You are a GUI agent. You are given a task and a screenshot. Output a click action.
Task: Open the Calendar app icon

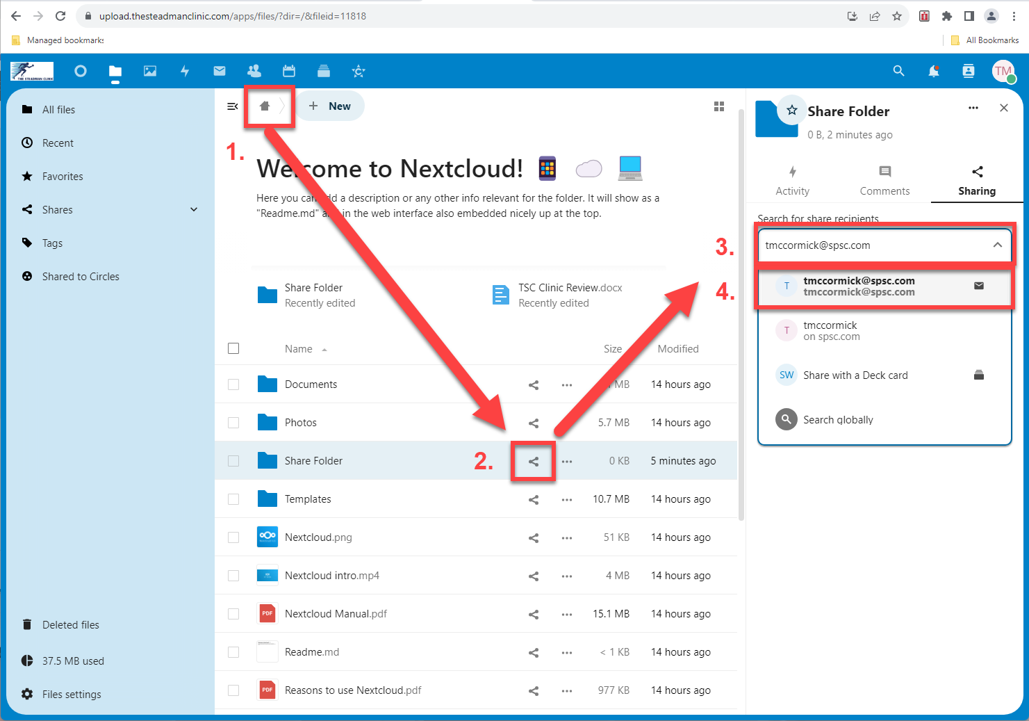point(289,71)
